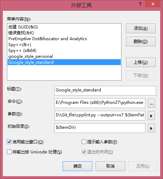Screen dimensions: 163x179
Task: Select 错误查找(&K) list entry
Action: (x=64, y=33)
